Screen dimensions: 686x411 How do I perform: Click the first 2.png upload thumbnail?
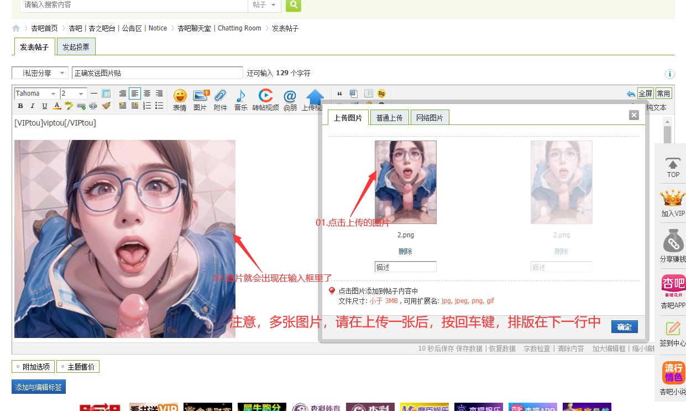tap(406, 182)
